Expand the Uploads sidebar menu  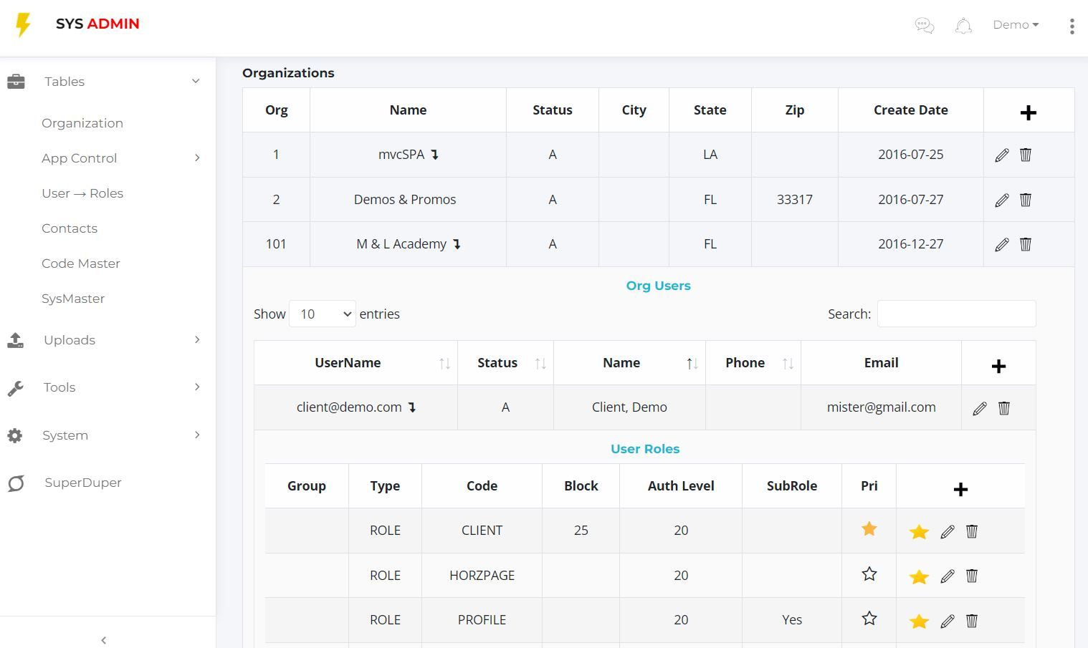pos(108,340)
